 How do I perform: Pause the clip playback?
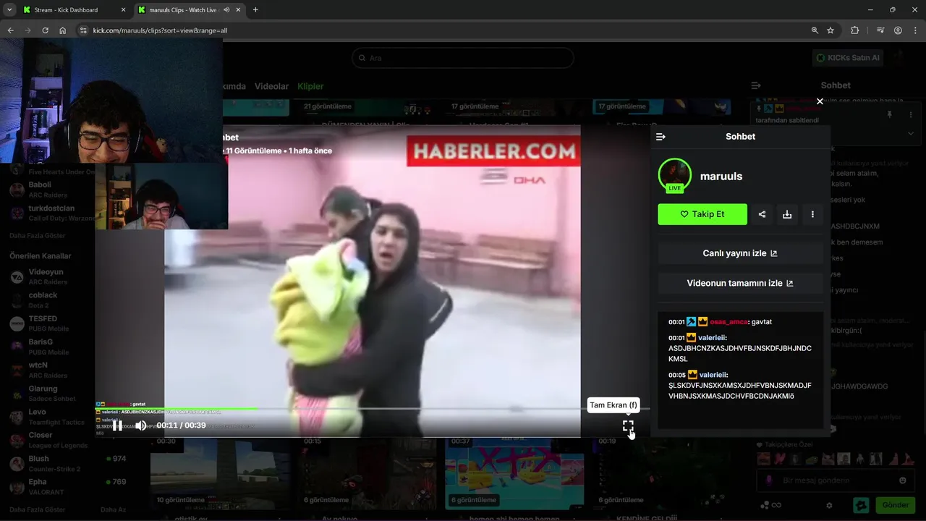coord(118,425)
